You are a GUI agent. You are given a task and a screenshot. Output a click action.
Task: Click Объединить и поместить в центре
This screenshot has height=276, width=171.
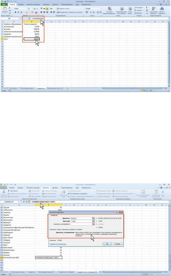tap(70, 12)
